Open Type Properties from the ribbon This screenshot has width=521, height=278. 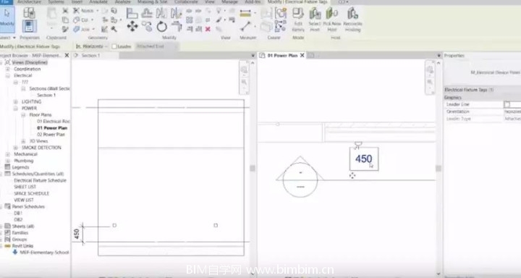click(29, 13)
